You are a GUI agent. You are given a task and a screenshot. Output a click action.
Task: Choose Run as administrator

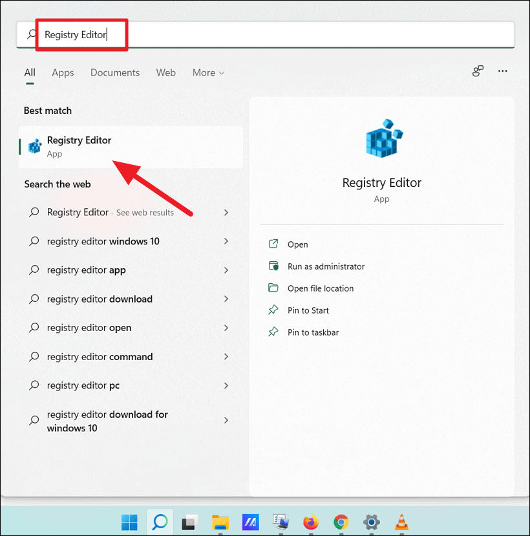pos(326,266)
